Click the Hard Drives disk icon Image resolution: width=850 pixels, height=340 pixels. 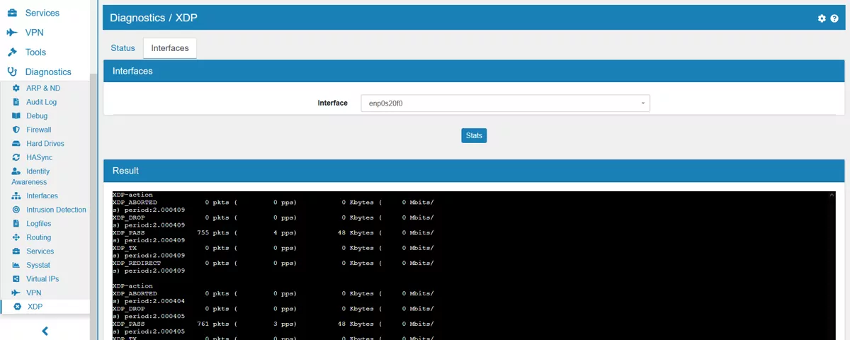pyautogui.click(x=16, y=144)
